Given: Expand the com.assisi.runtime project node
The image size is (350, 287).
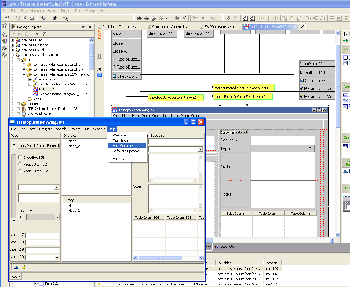Looking at the screenshot, I should pyautogui.click(x=13, y=45).
